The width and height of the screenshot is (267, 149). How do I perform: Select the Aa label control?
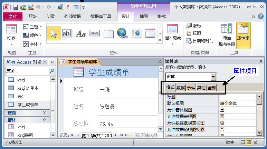(x=81, y=34)
